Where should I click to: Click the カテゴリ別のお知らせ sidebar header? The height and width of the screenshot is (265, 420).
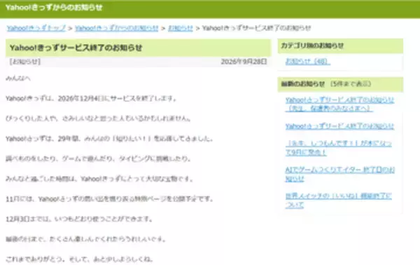(x=340, y=46)
